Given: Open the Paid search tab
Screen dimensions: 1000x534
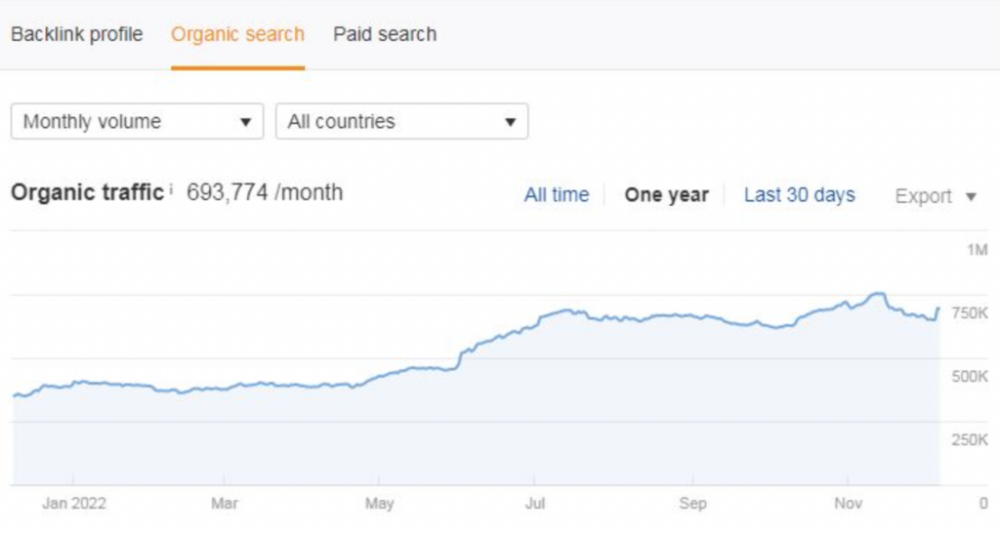Looking at the screenshot, I should 385,34.
